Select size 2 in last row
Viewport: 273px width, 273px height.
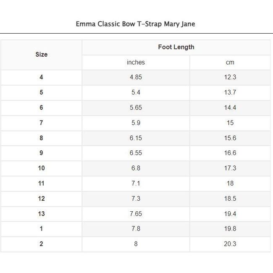coord(41,244)
